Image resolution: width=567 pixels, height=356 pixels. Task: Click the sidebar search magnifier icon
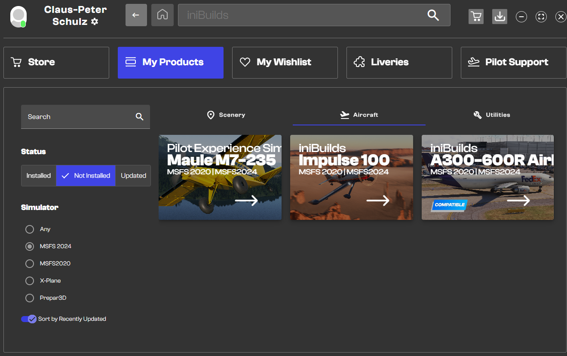(139, 117)
